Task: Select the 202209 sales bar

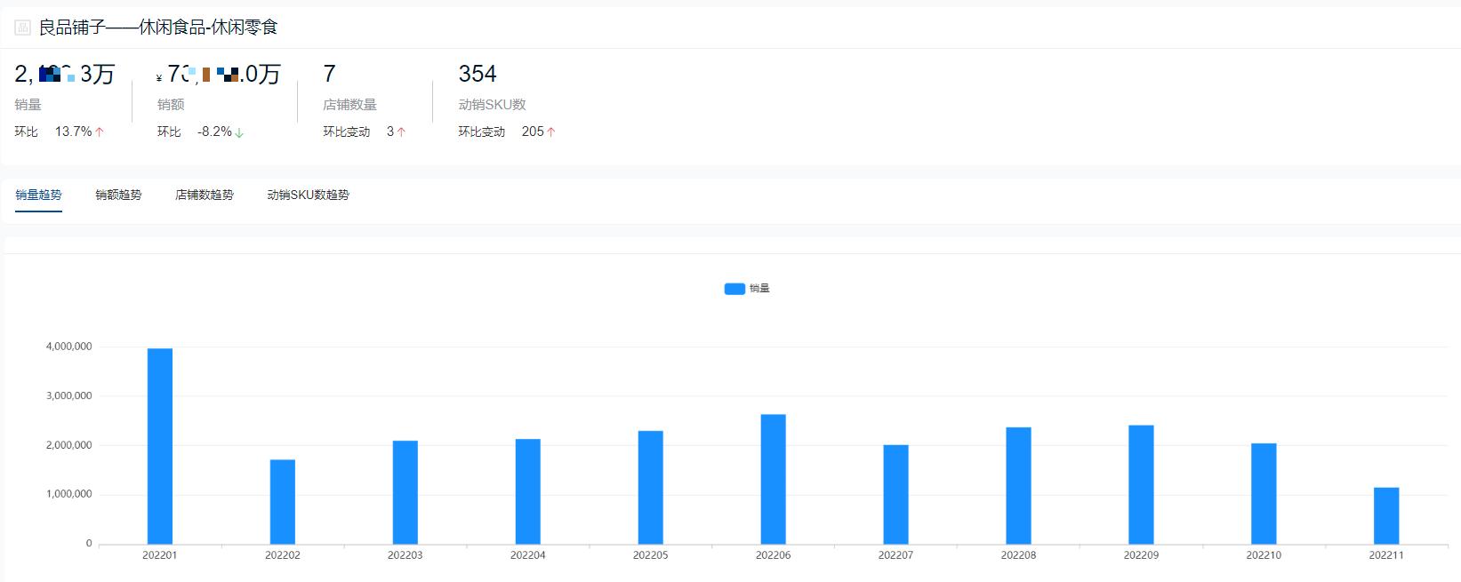Action: [x=1142, y=484]
